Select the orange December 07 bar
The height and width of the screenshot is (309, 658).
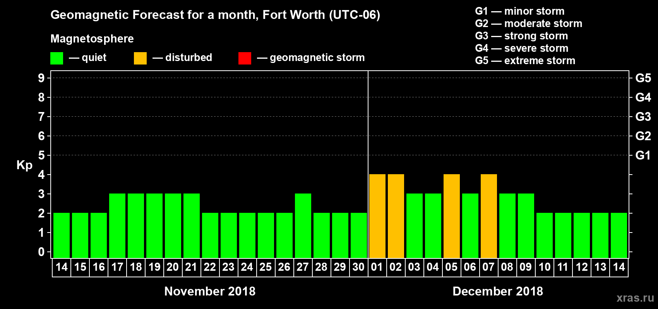pos(489,216)
